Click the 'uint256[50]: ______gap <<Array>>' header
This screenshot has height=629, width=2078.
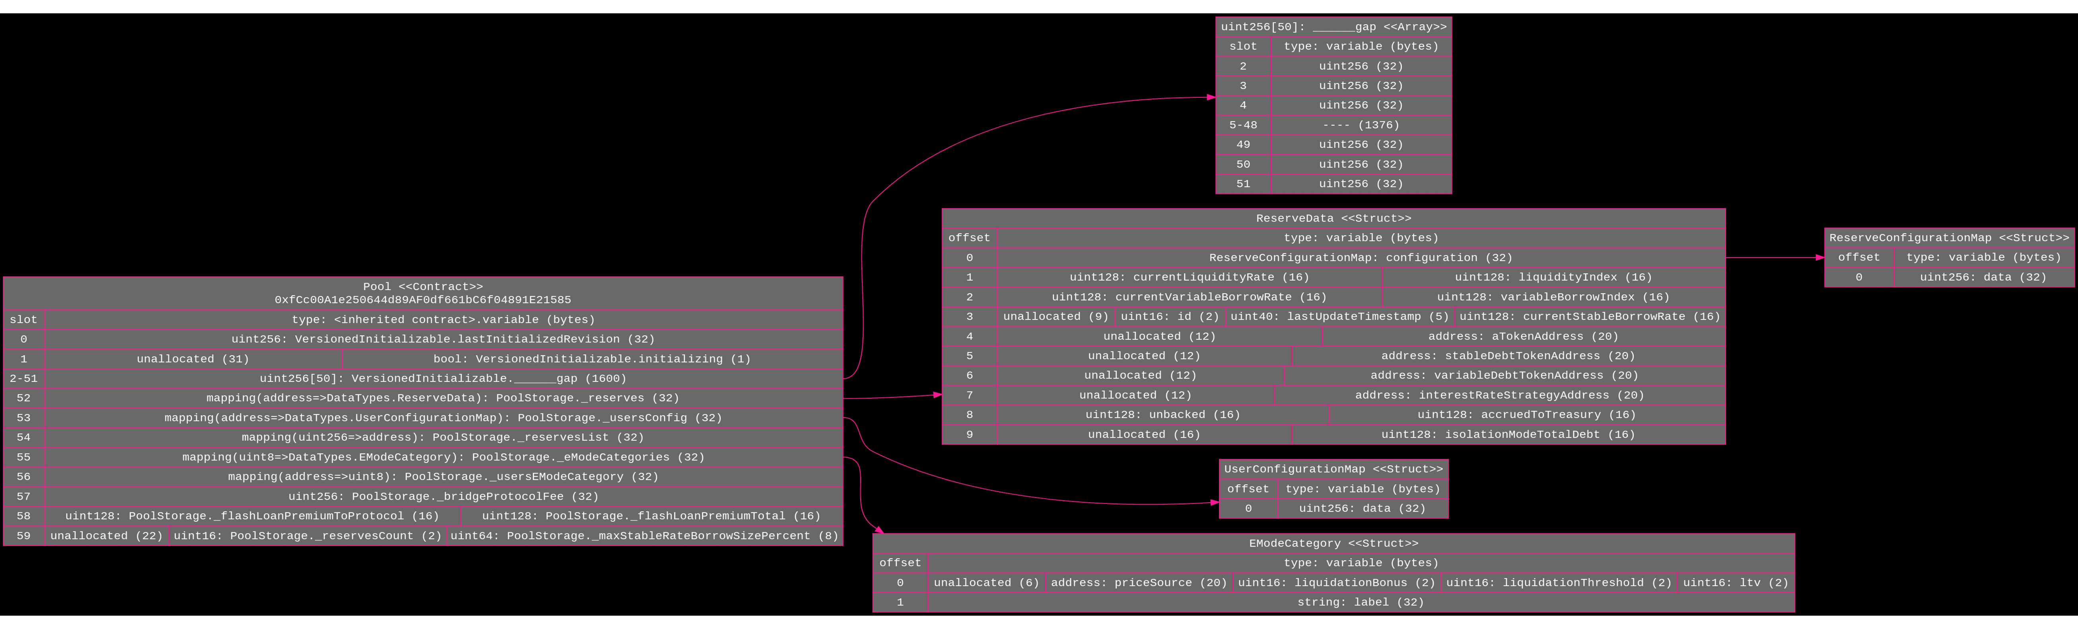point(1333,27)
